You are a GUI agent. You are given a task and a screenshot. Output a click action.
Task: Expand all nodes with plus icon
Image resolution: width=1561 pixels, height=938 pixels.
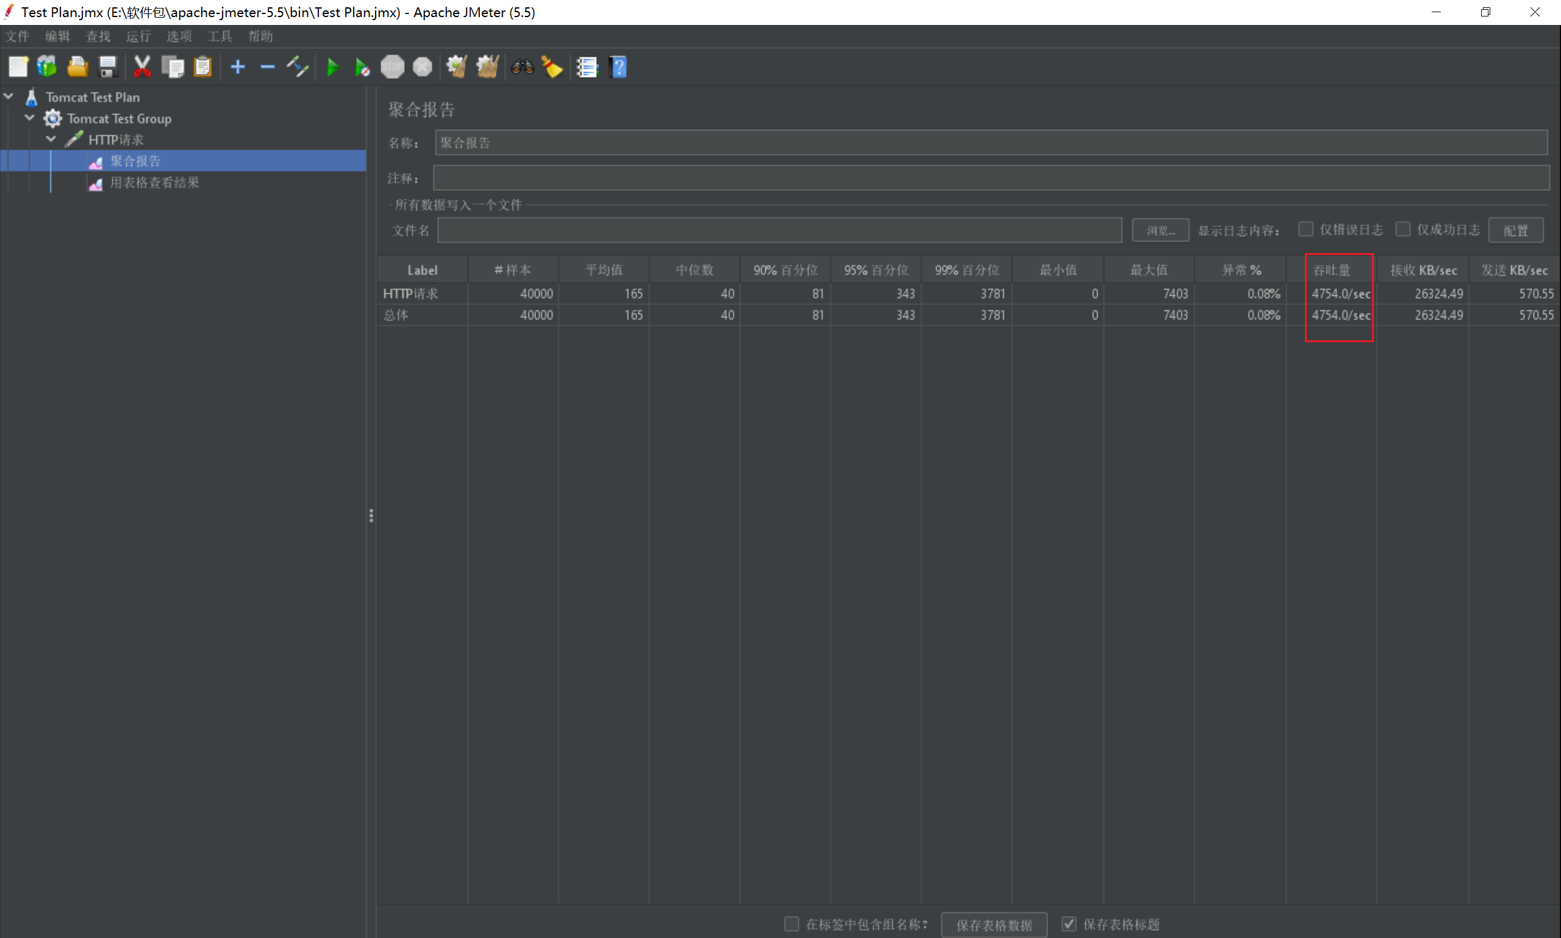(238, 67)
